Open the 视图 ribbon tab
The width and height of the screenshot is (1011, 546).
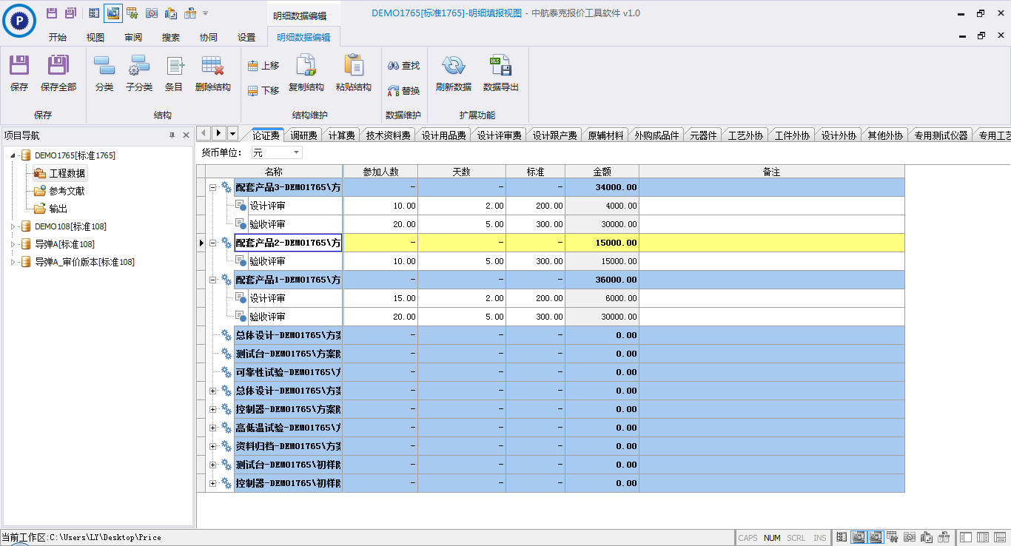tap(95, 37)
